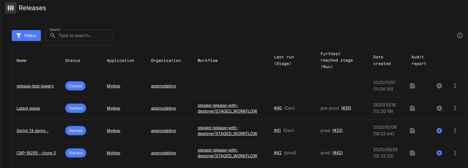Image resolution: width=468 pixels, height=168 pixels.
Task: Click play icon on release-test-lowery row
Action: [x=439, y=86]
